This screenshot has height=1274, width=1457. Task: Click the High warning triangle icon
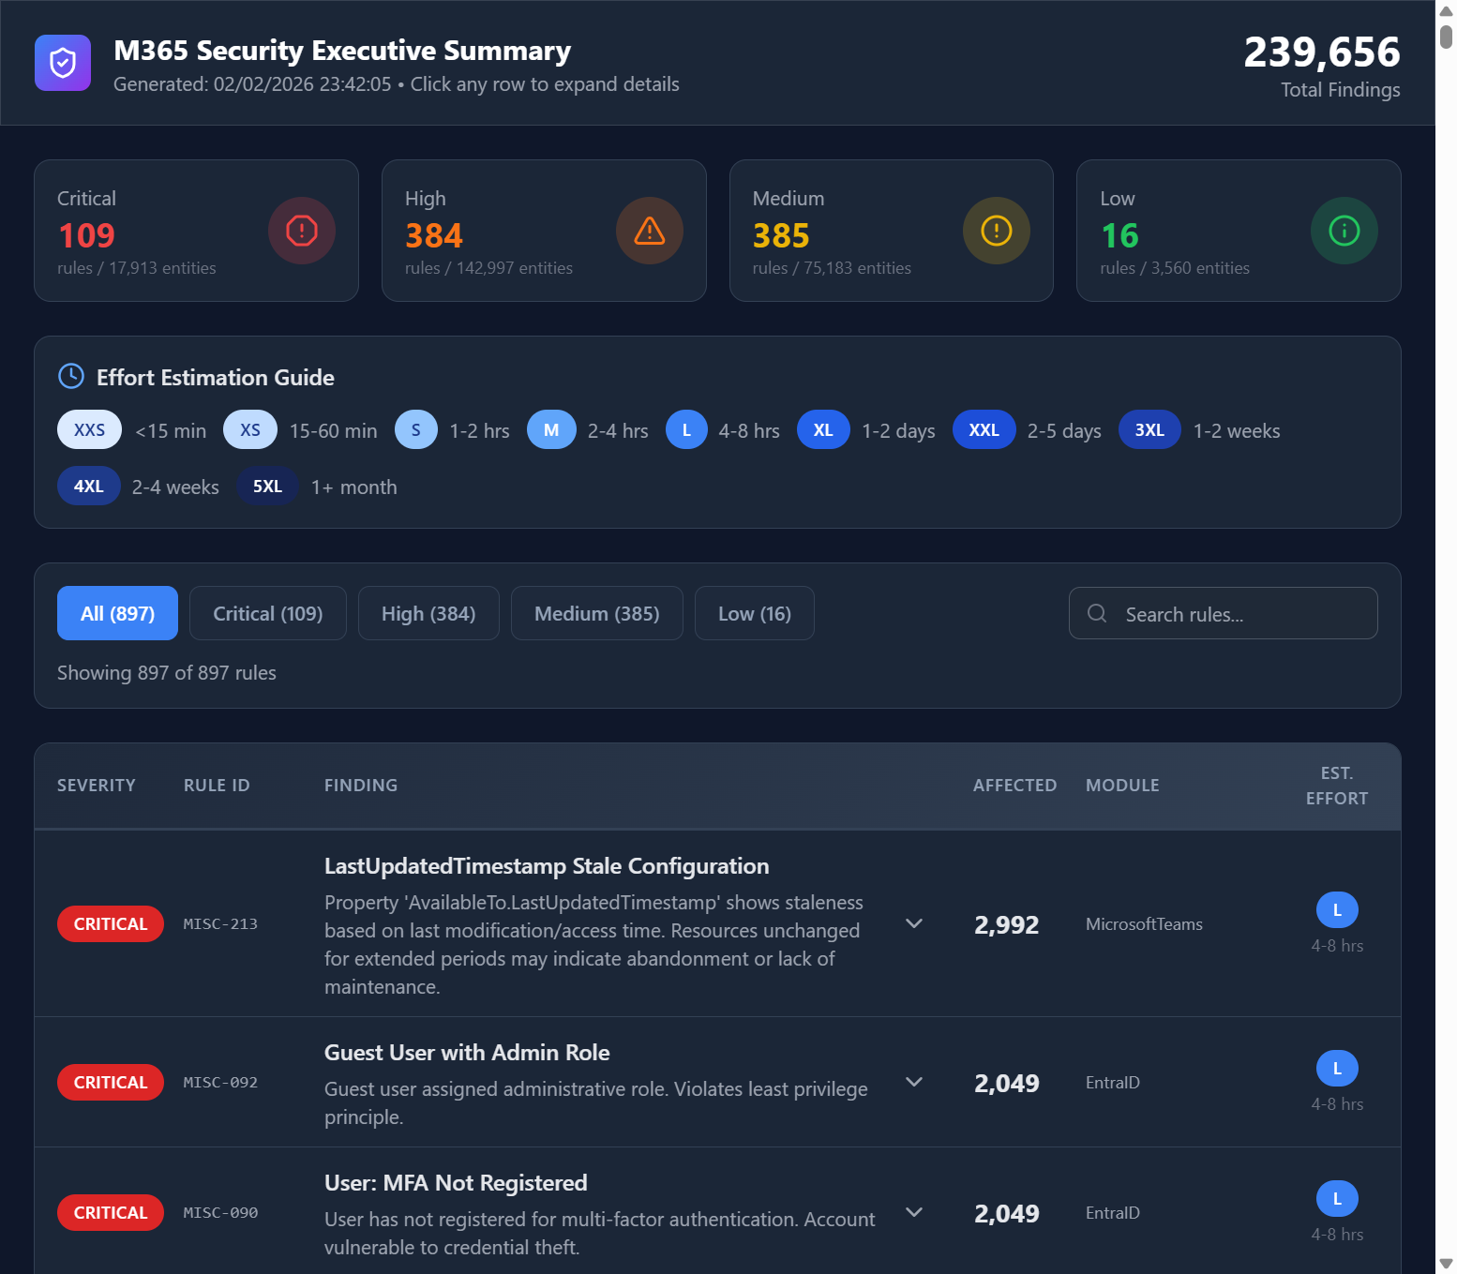(650, 231)
